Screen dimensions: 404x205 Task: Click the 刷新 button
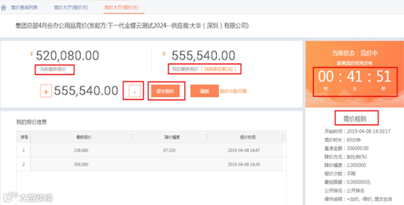(x=204, y=91)
